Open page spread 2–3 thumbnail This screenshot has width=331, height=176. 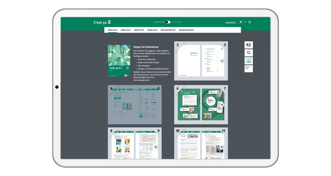tap(201, 61)
